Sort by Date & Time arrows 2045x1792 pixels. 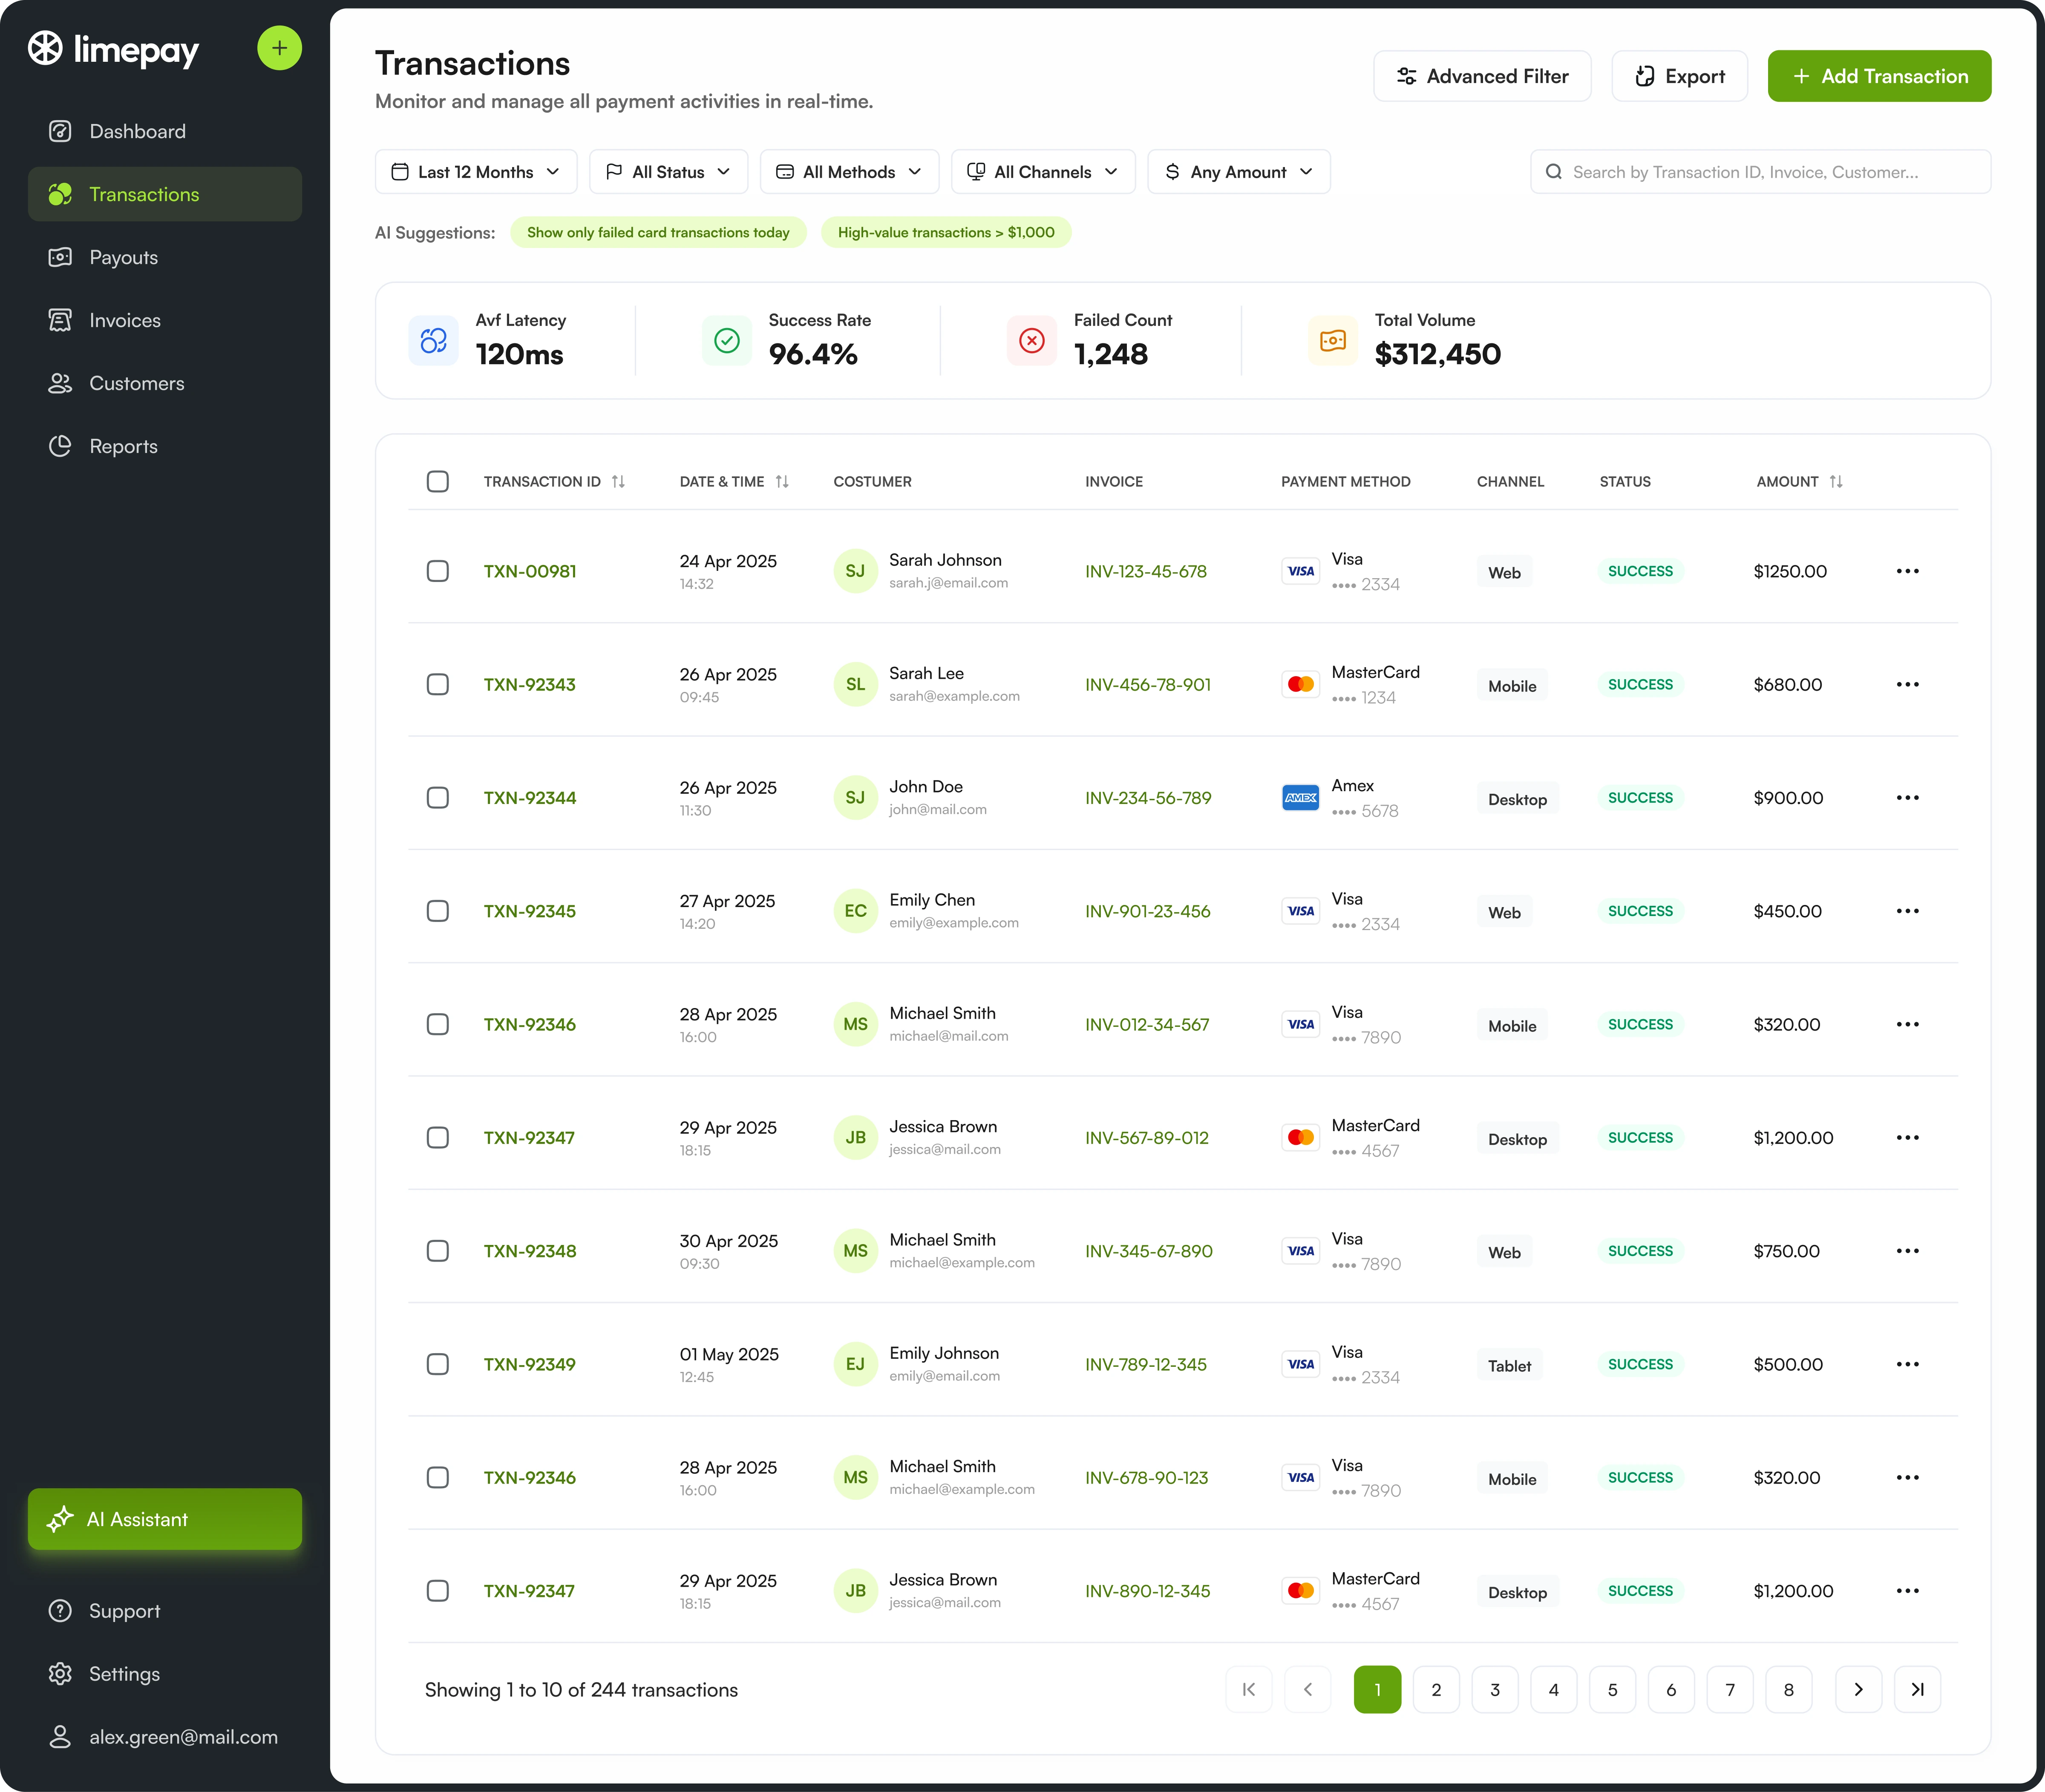pos(782,481)
